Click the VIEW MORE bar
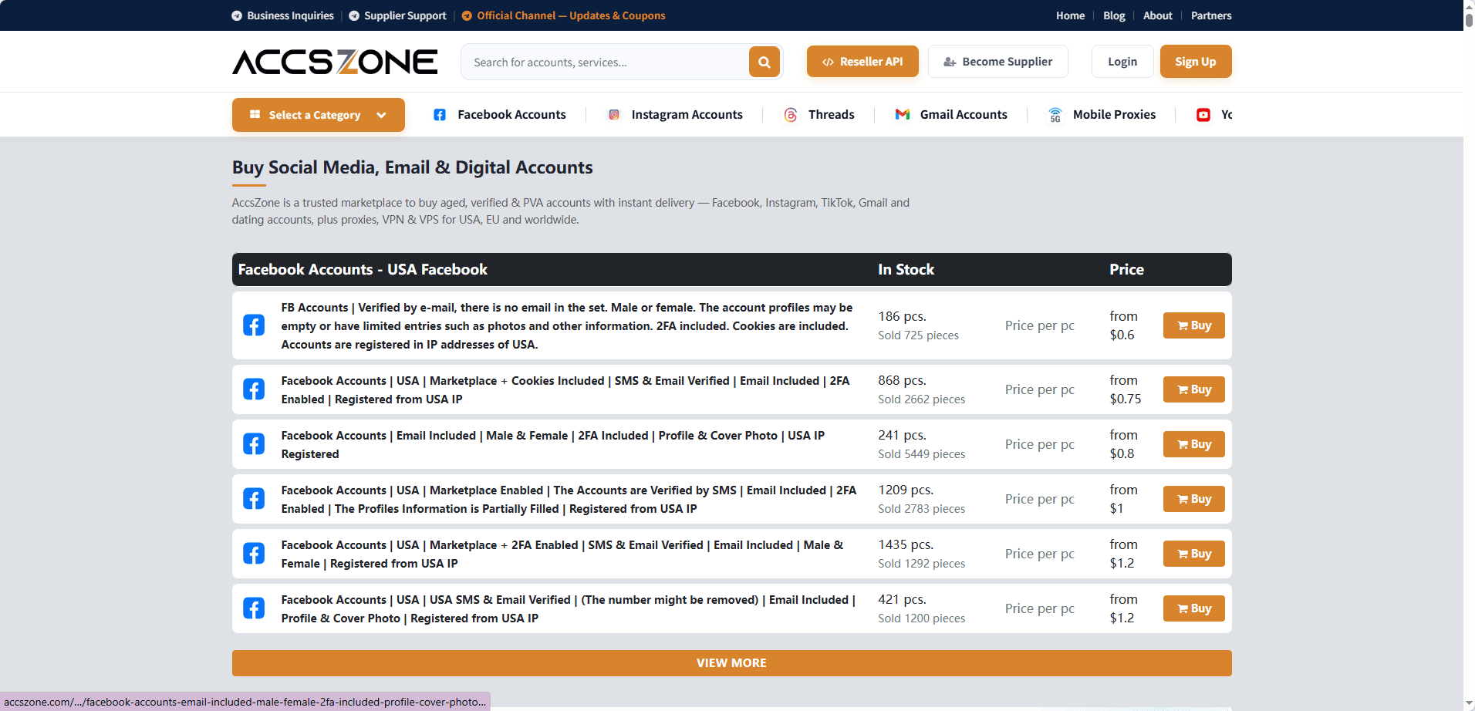 click(731, 663)
